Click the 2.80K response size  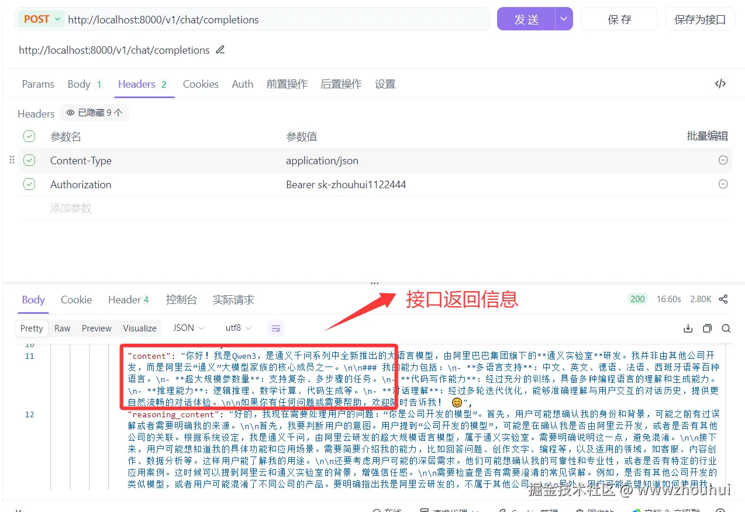701,299
